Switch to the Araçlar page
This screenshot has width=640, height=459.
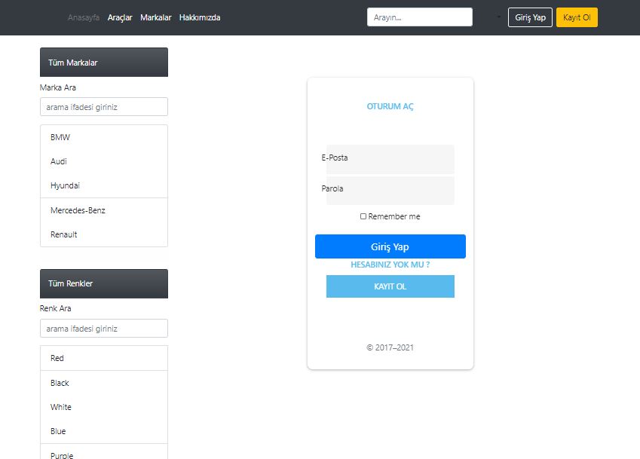coord(119,17)
